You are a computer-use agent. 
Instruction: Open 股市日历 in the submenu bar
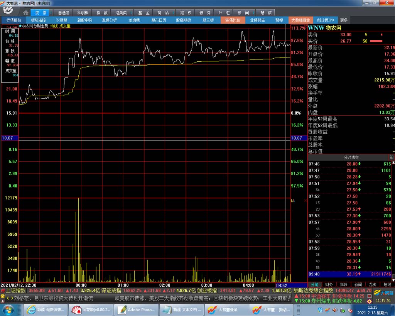[159, 20]
